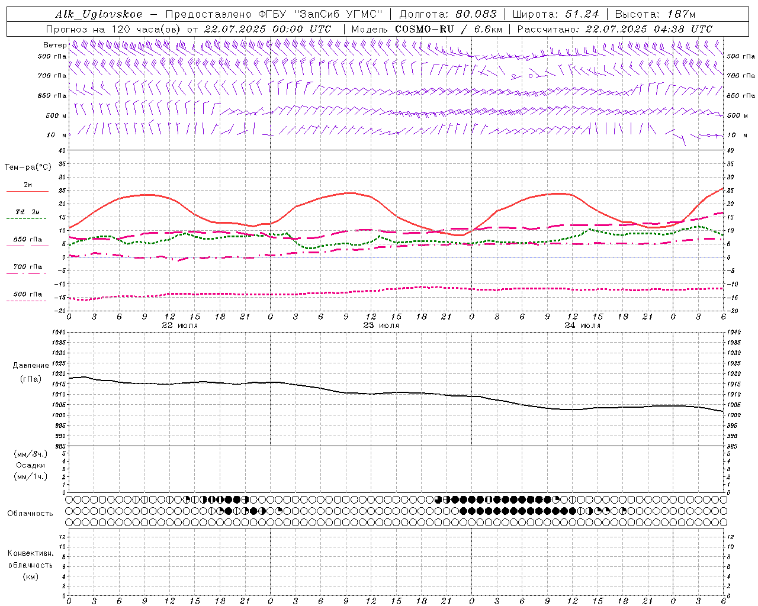Click the '(мм/1ч.)' precipitation unit label
This screenshot has width=758, height=606.
point(31,476)
